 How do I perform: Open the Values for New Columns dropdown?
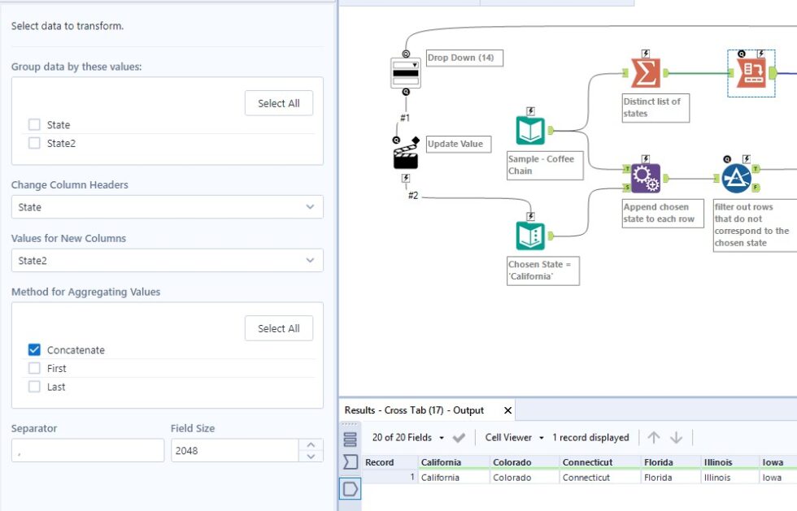[168, 261]
